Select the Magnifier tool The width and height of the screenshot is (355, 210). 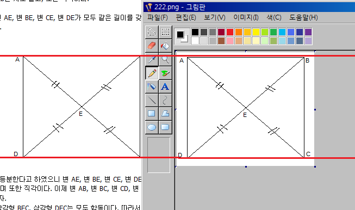tap(165, 60)
